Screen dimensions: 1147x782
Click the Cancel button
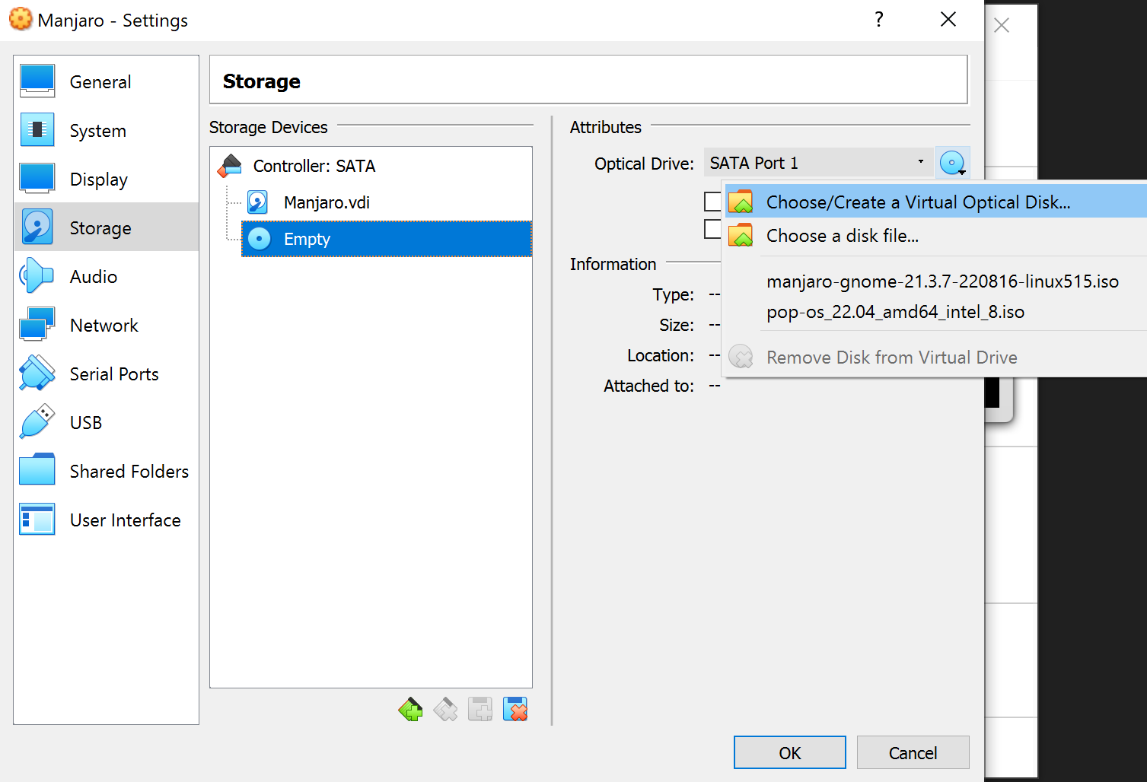coord(913,752)
